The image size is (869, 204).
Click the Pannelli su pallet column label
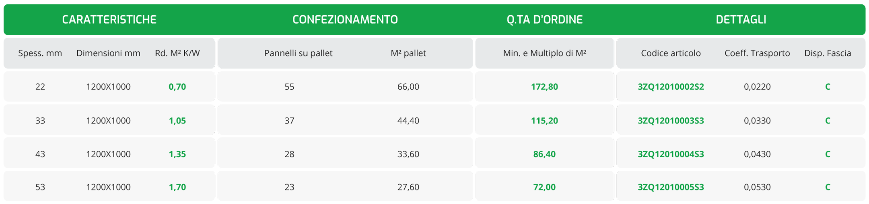pyautogui.click(x=298, y=53)
